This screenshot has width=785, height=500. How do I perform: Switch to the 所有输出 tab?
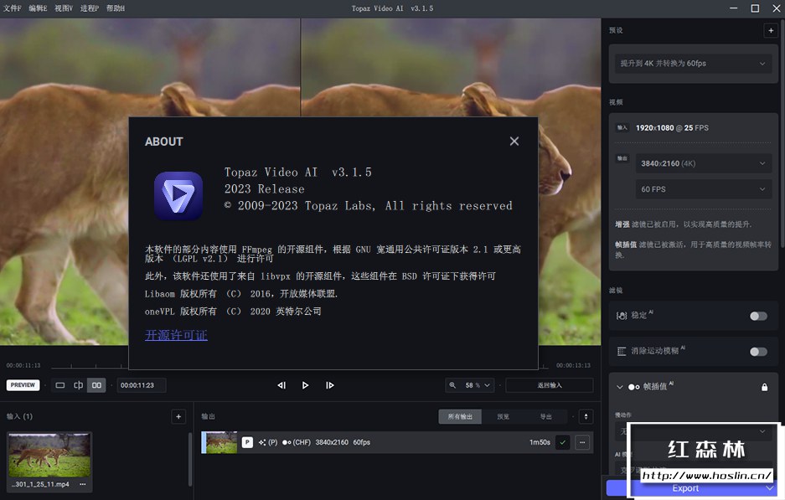[460, 416]
